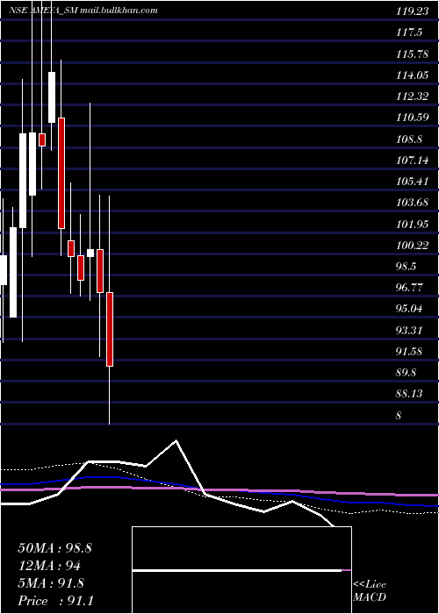The image size is (439, 614).
Task: Click the 117.5 price axis label
Action: 409,33
